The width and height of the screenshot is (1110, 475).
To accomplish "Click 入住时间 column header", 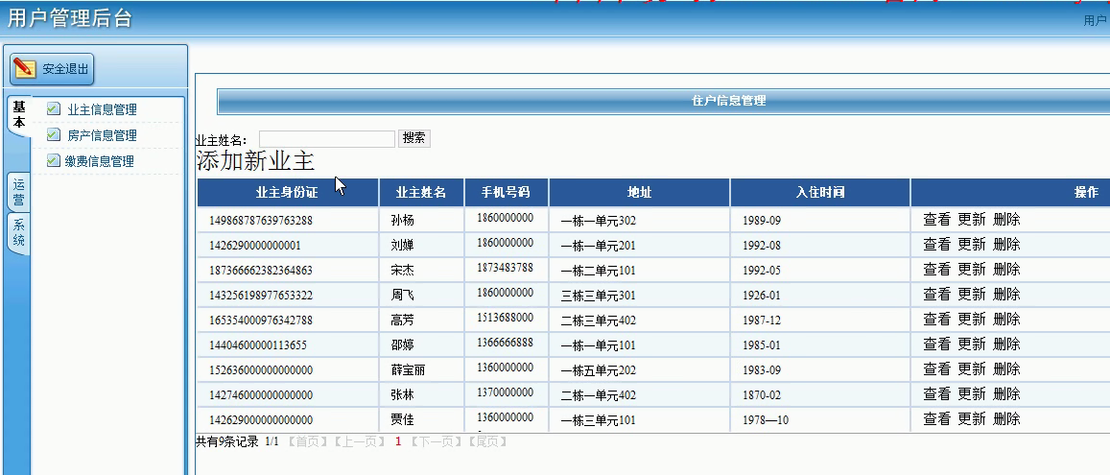I will pyautogui.click(x=819, y=193).
